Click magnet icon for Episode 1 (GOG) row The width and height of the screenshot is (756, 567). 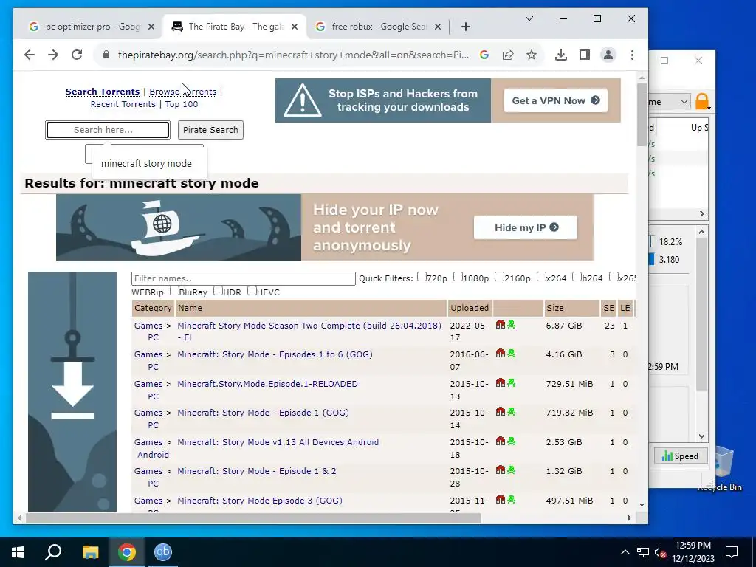(501, 412)
